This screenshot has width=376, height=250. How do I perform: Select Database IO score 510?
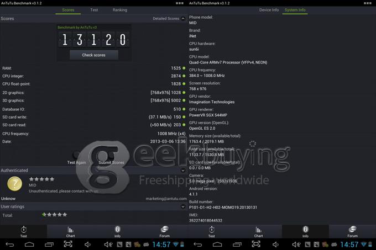pyautogui.click(x=177, y=109)
